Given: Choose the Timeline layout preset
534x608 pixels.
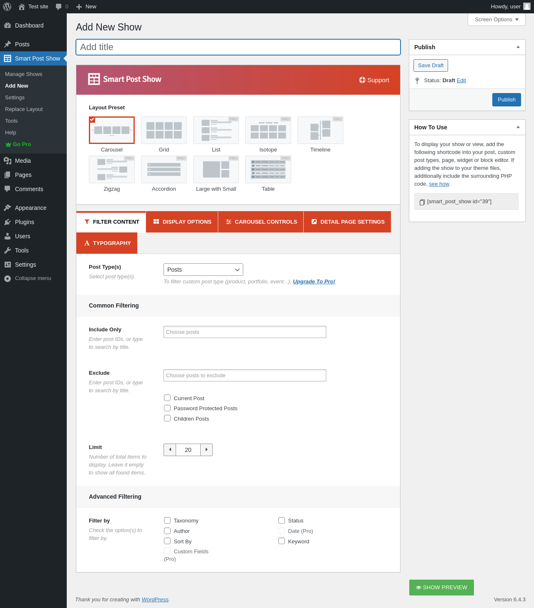Looking at the screenshot, I should [x=320, y=130].
